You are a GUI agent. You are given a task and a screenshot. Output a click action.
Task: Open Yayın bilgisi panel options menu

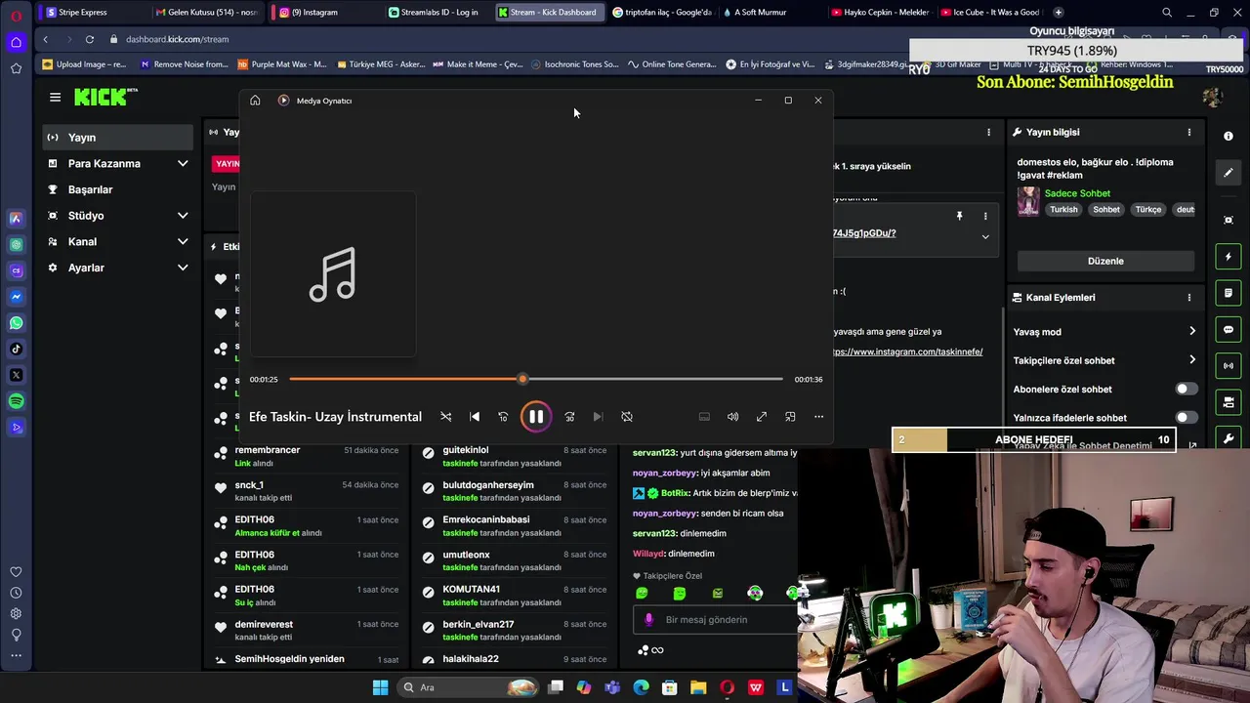[1188, 132]
